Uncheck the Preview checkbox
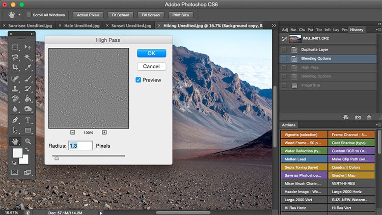This screenshot has width=382, height=215. [x=139, y=80]
